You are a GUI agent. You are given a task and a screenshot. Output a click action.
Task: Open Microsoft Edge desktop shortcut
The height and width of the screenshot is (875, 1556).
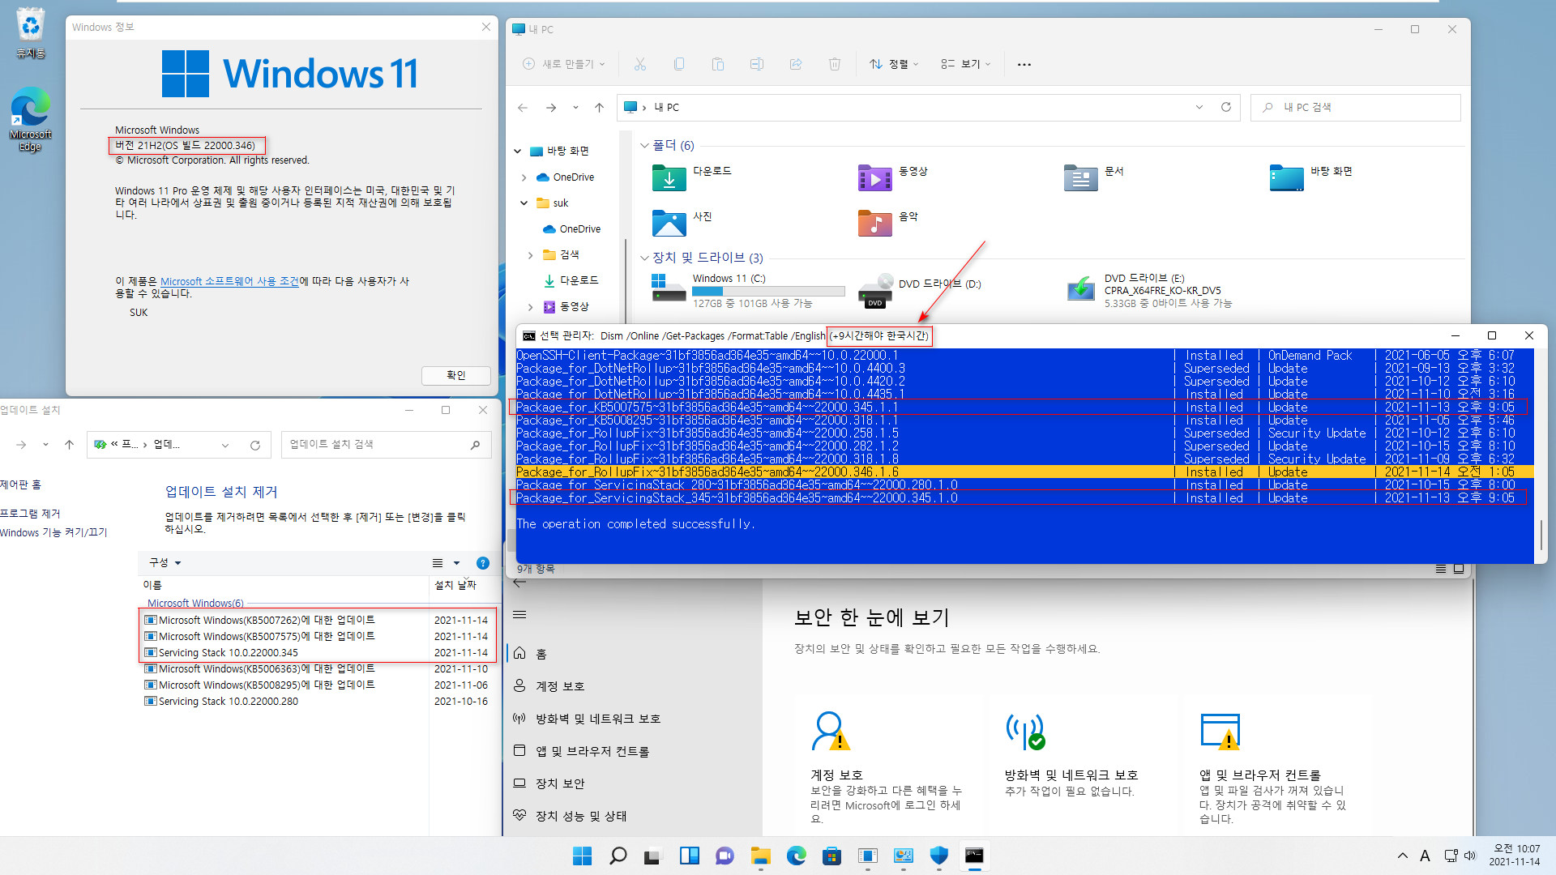click(30, 118)
